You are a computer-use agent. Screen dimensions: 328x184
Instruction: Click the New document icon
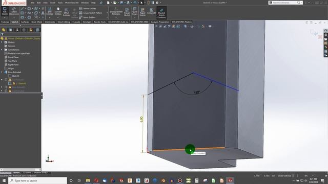[x=108, y=3]
